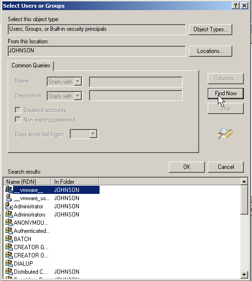
Task: Click the __vmware_user__ account icon
Action: [x=9, y=198]
